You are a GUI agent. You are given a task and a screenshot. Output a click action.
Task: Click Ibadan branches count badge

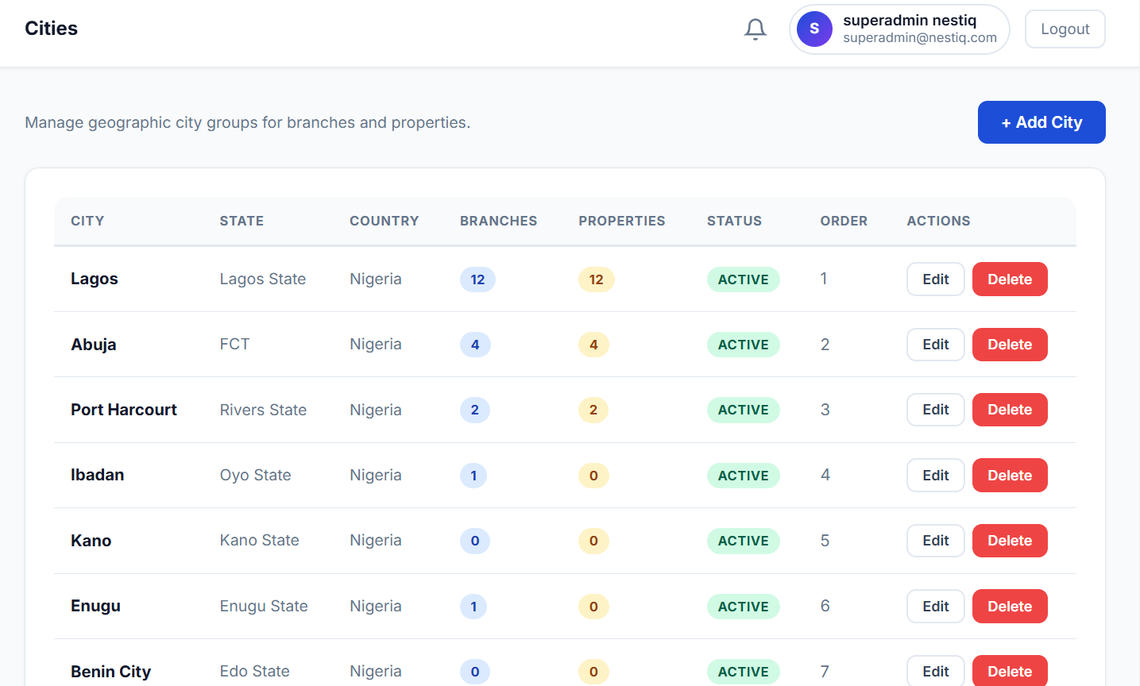click(473, 476)
